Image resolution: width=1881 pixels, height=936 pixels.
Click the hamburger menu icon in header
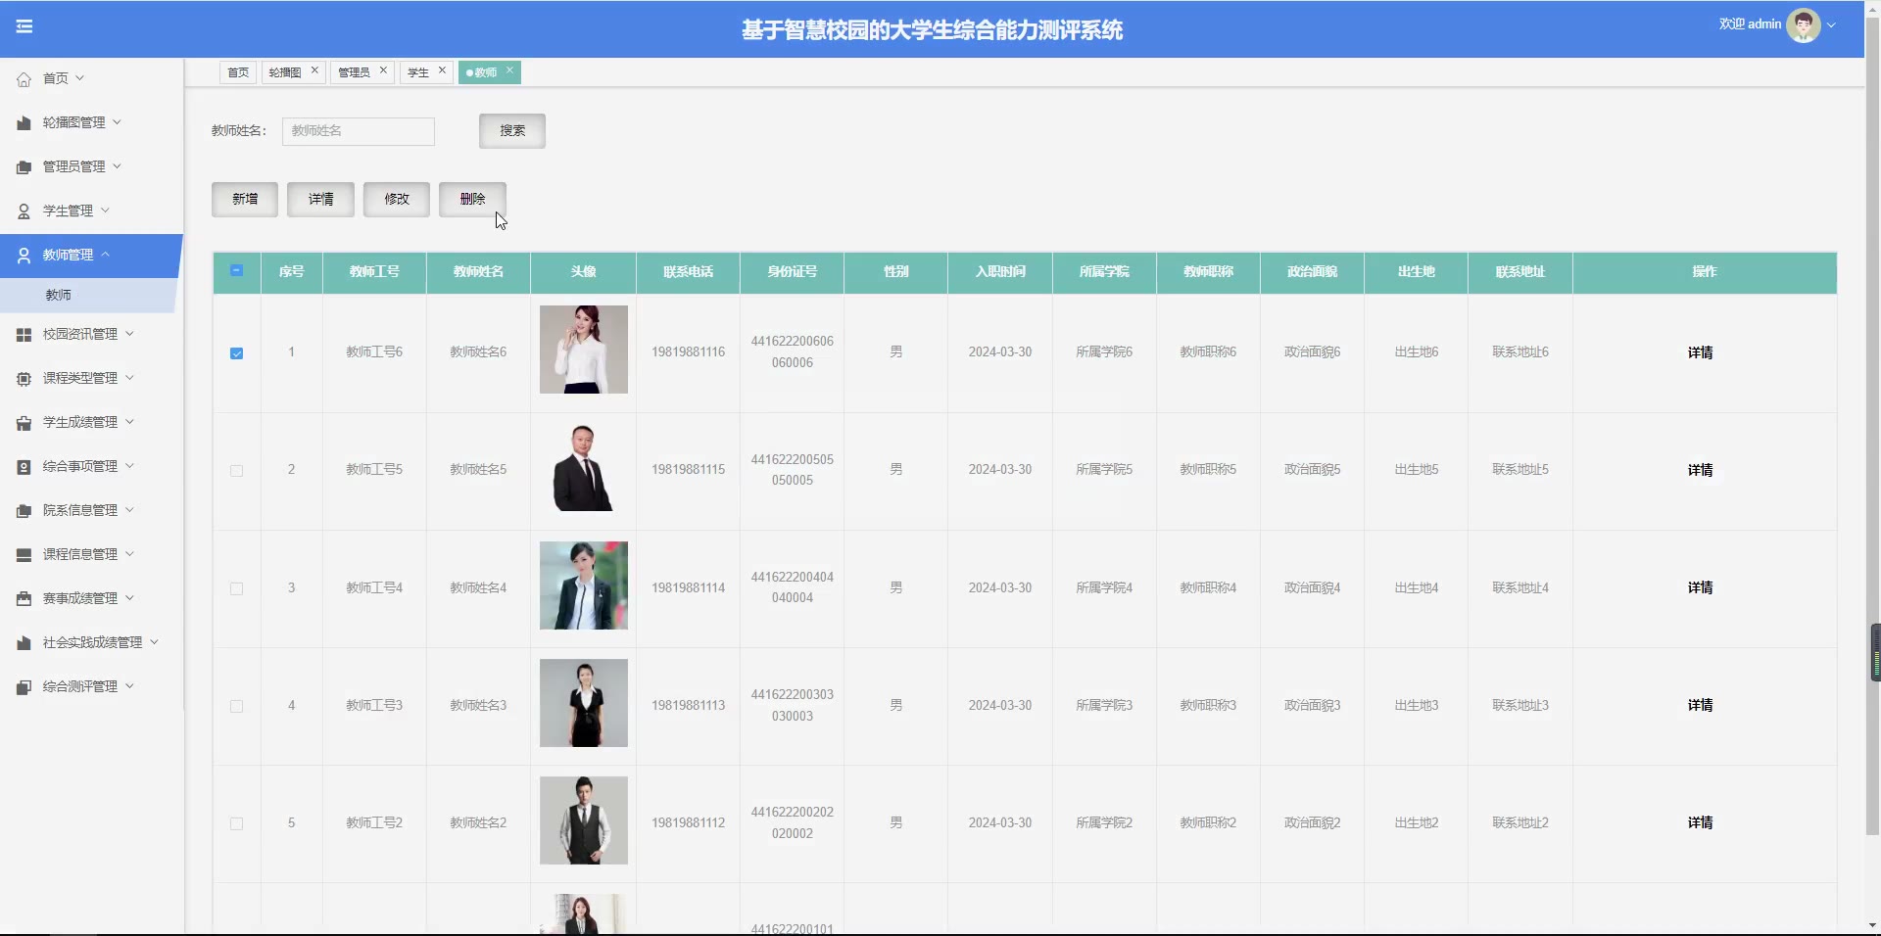point(24,26)
